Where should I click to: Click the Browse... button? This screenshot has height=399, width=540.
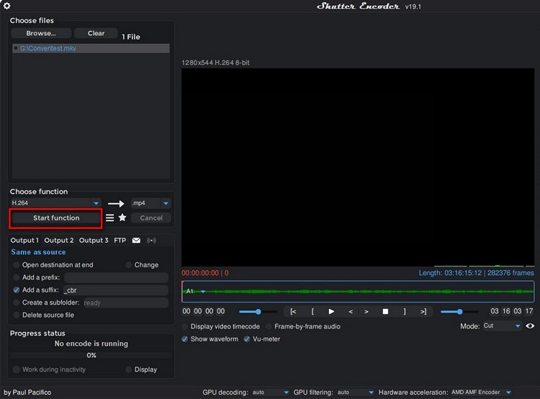[x=41, y=33]
